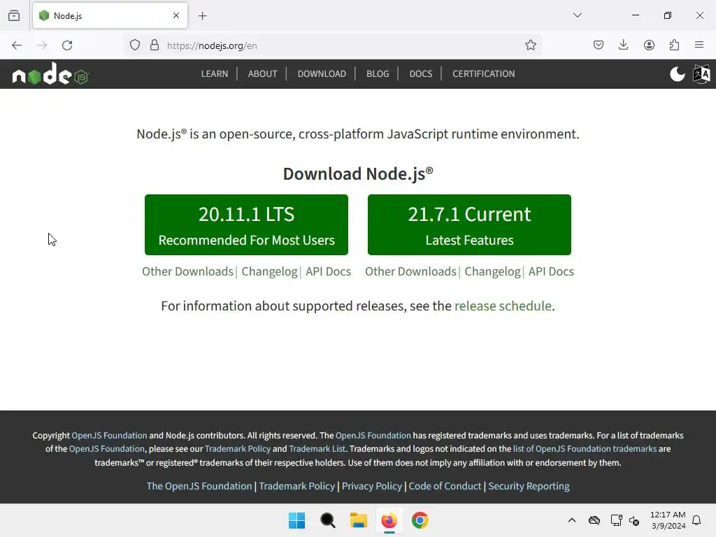Open the Privacy Policy footer link
Viewport: 716px width, 537px height.
(372, 487)
